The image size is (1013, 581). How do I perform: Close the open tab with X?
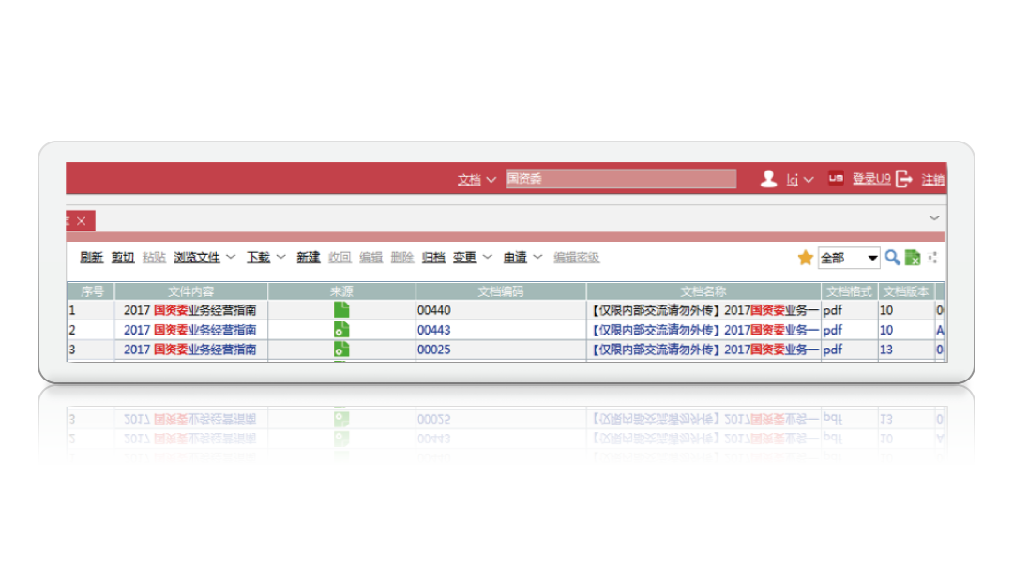pyautogui.click(x=81, y=221)
